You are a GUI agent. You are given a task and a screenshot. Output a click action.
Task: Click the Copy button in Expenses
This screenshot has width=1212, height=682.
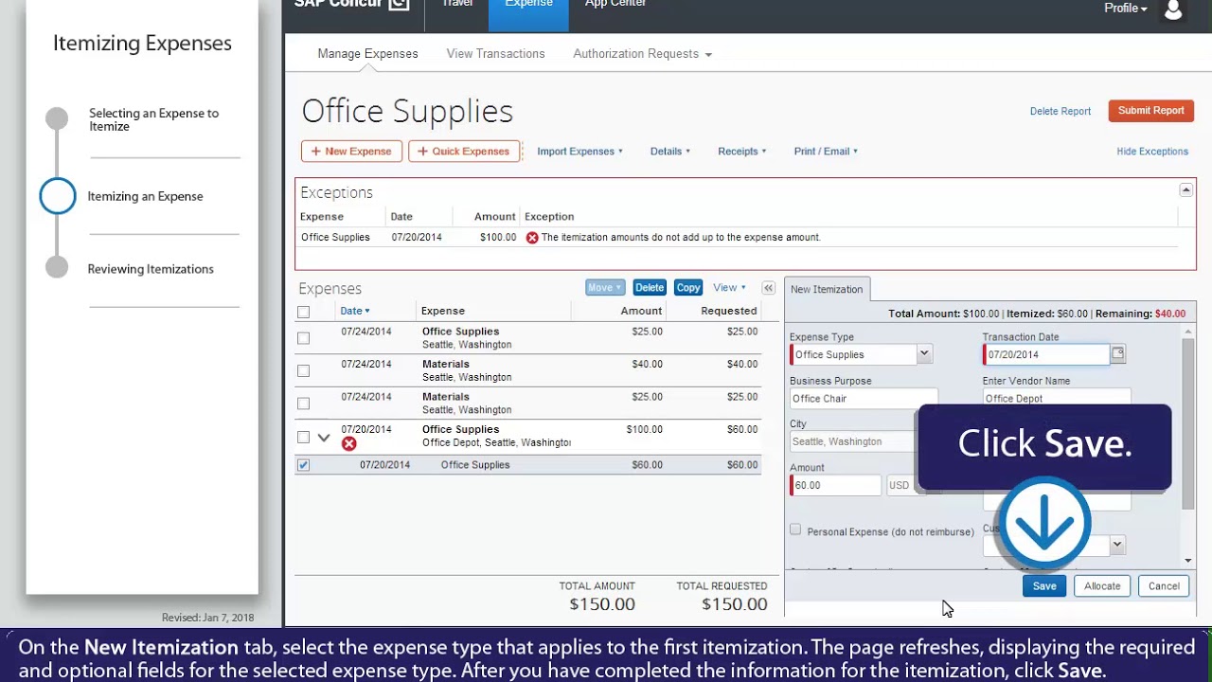[x=688, y=288]
